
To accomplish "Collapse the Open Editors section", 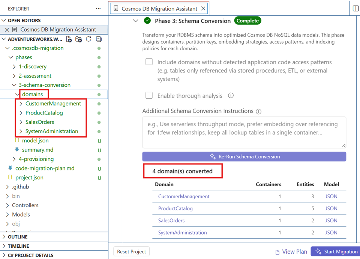I will tap(4, 20).
